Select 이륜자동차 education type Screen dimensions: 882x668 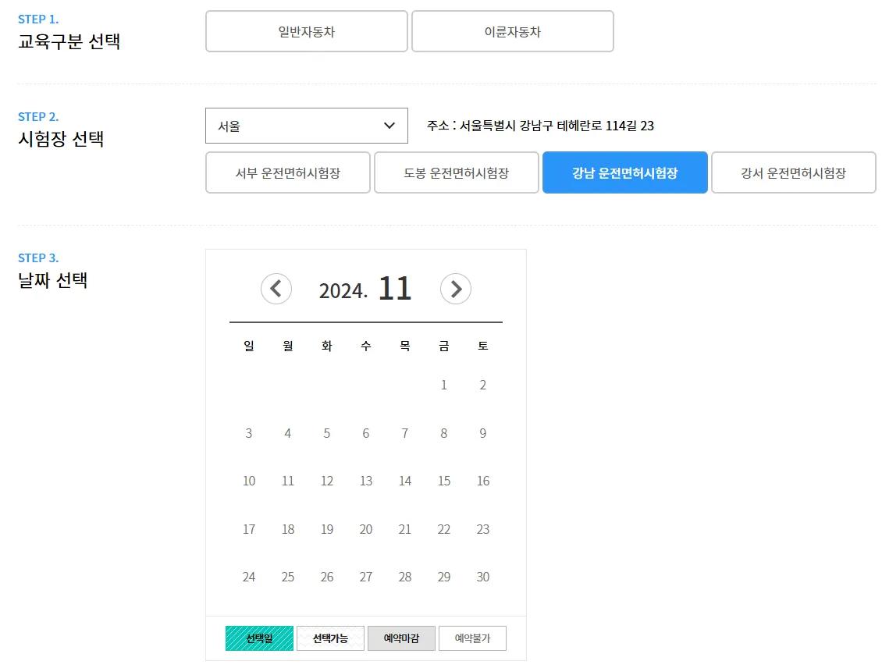tap(513, 31)
